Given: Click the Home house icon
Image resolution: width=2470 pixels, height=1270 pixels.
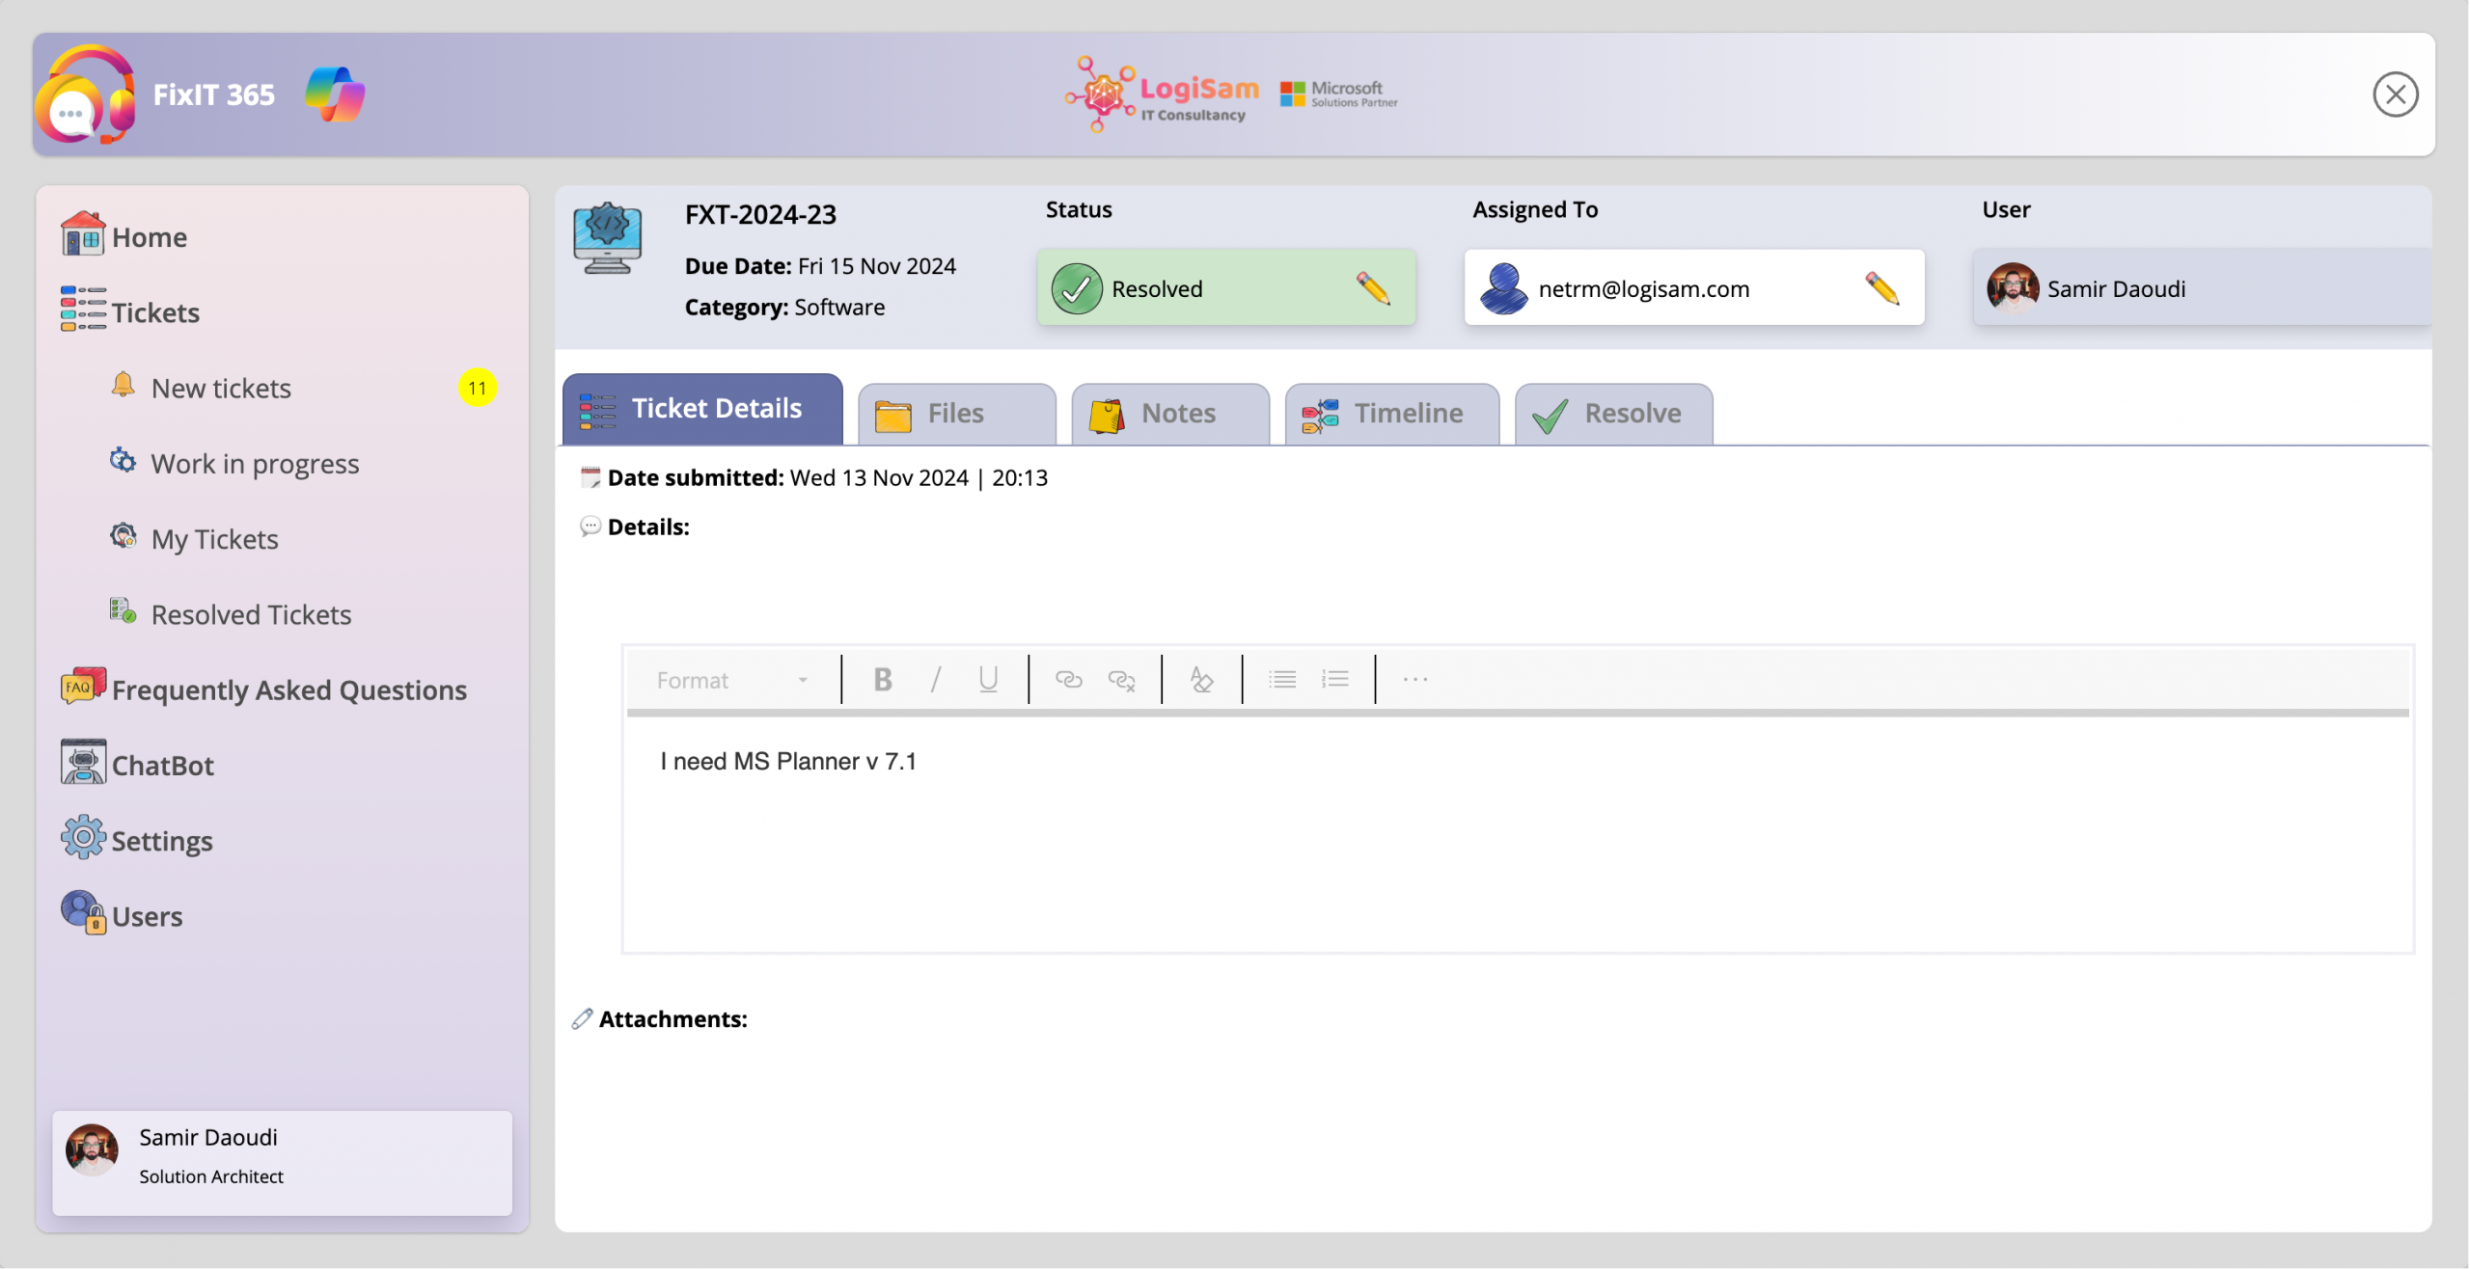Looking at the screenshot, I should coord(83,233).
